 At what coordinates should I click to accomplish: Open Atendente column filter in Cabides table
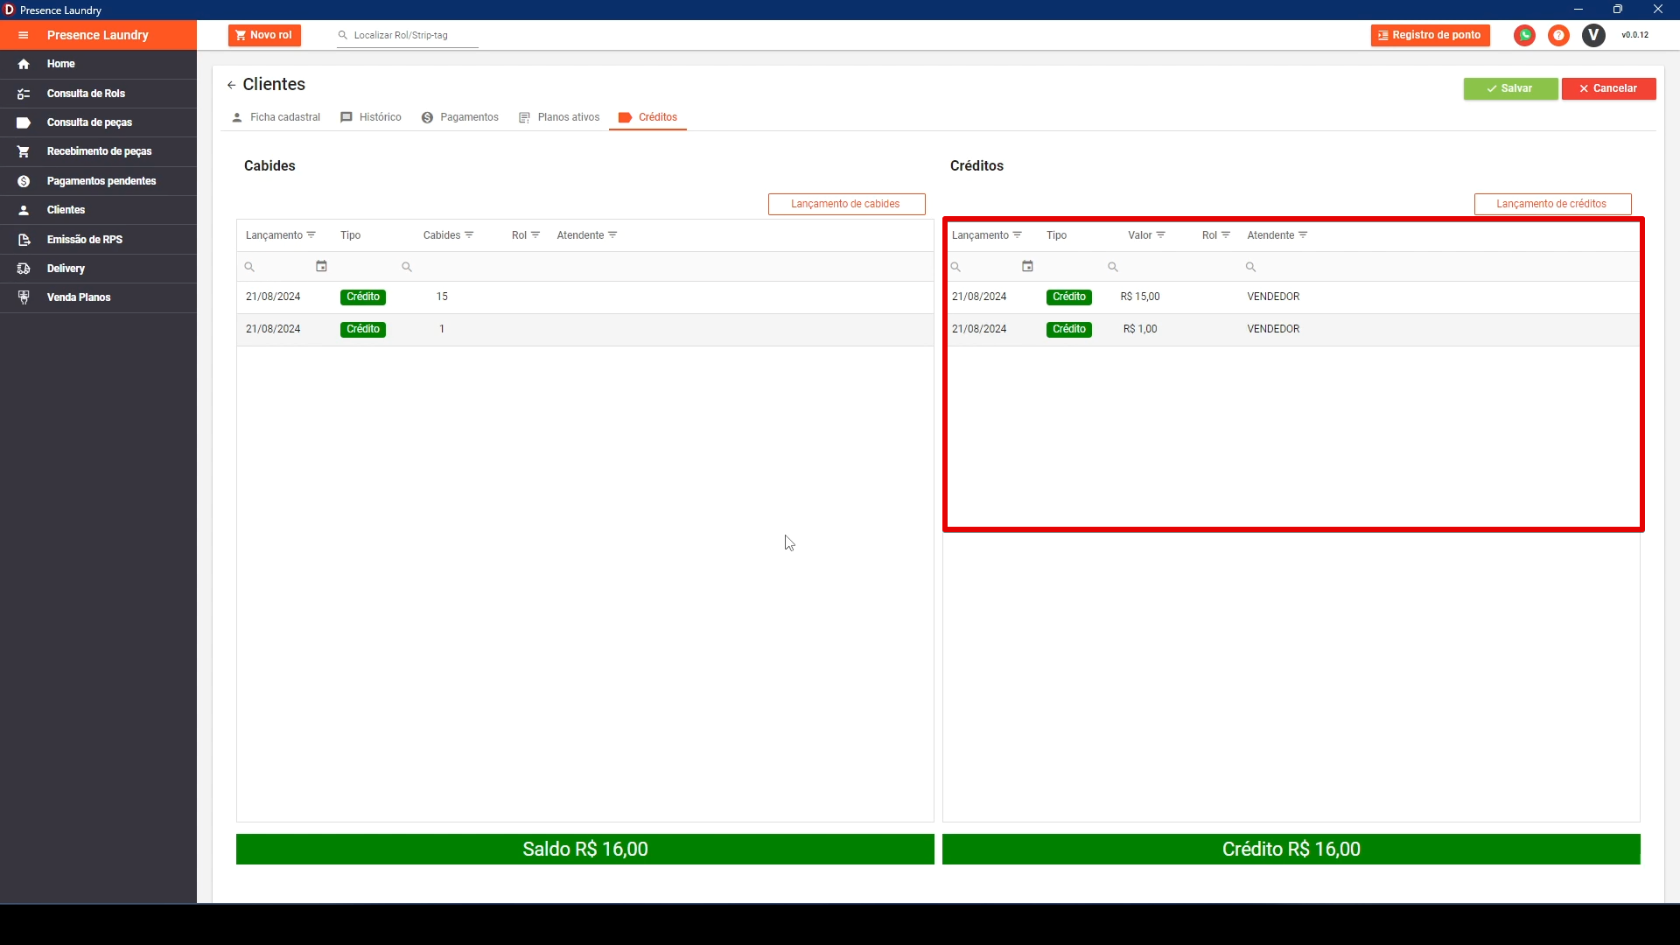pyautogui.click(x=612, y=235)
